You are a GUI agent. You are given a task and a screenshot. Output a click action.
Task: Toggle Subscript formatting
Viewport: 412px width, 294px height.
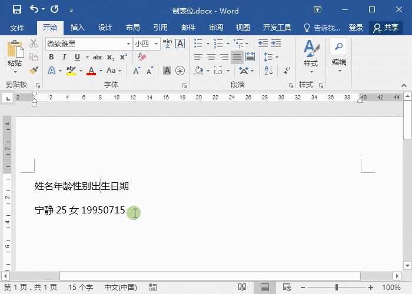click(111, 57)
